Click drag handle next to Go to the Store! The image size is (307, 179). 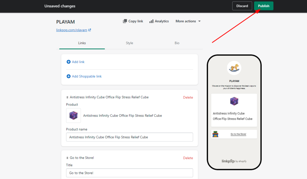click(67, 158)
